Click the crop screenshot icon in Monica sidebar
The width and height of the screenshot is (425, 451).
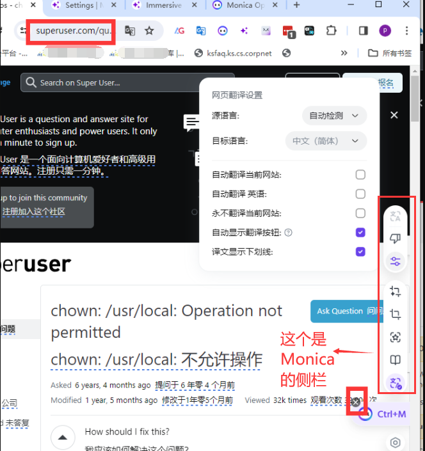pos(395,314)
